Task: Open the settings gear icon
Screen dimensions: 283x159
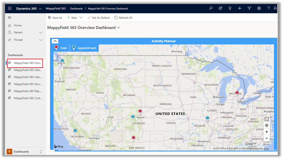Action: click(259, 9)
